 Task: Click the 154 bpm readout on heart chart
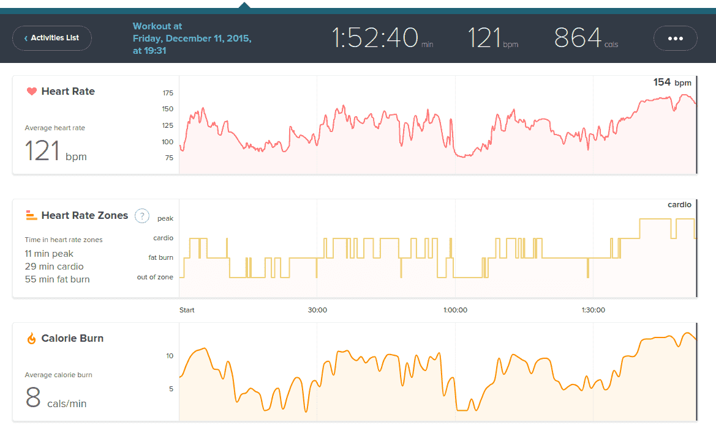[x=671, y=83]
